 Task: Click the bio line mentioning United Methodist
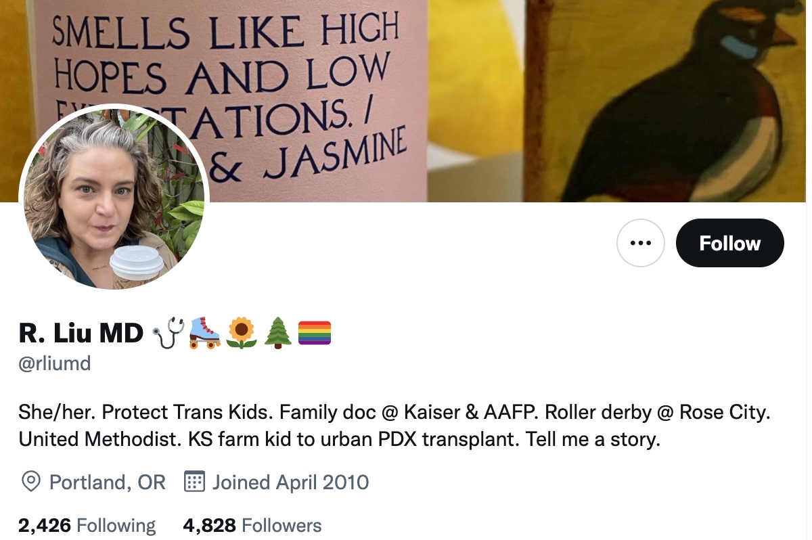point(339,440)
